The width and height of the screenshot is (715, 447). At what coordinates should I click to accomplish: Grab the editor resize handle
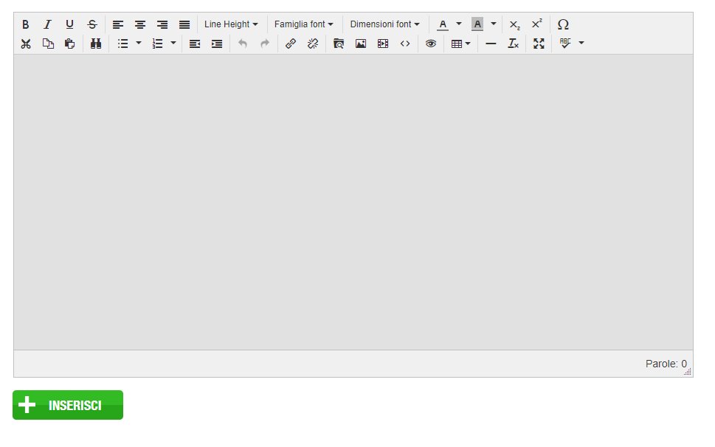pos(688,372)
